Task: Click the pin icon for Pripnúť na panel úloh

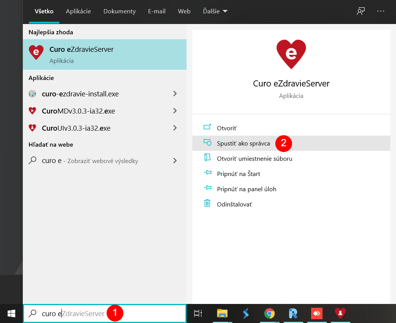Action: click(x=208, y=188)
